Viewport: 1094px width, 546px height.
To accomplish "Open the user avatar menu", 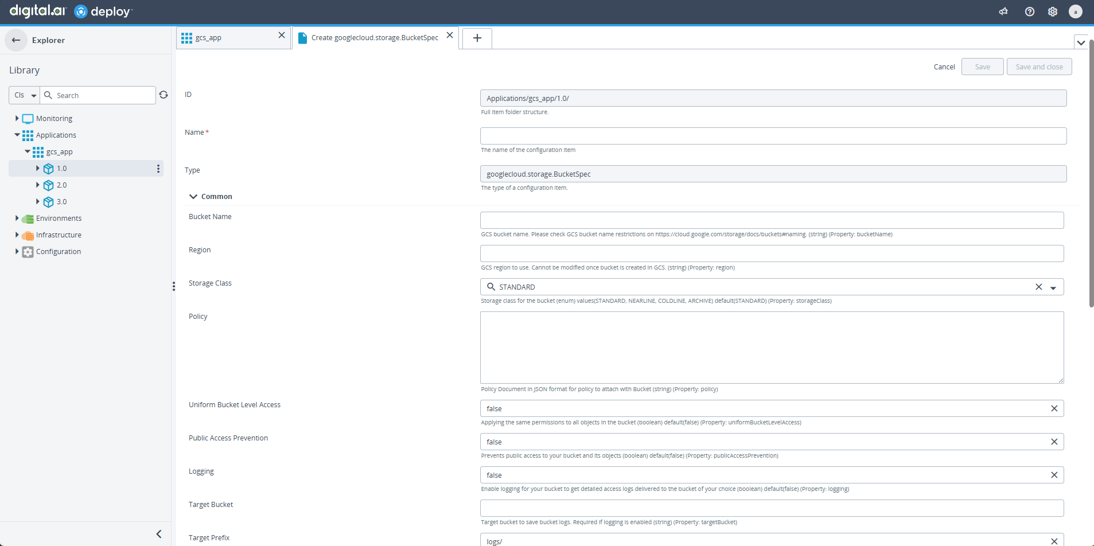I will click(x=1076, y=11).
